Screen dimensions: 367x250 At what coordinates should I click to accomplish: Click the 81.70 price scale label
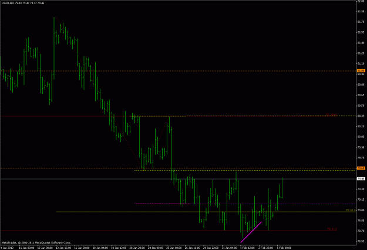click(361, 22)
